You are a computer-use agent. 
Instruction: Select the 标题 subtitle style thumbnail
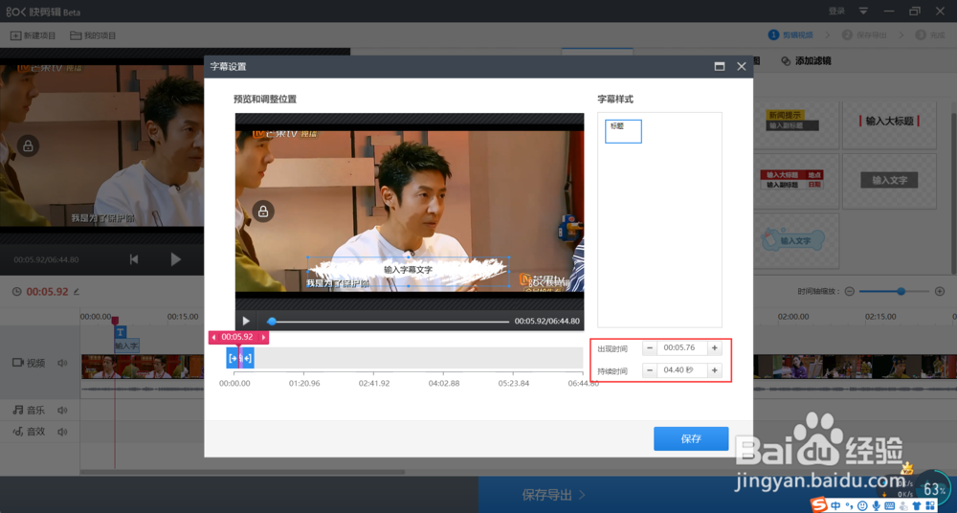[x=623, y=131]
